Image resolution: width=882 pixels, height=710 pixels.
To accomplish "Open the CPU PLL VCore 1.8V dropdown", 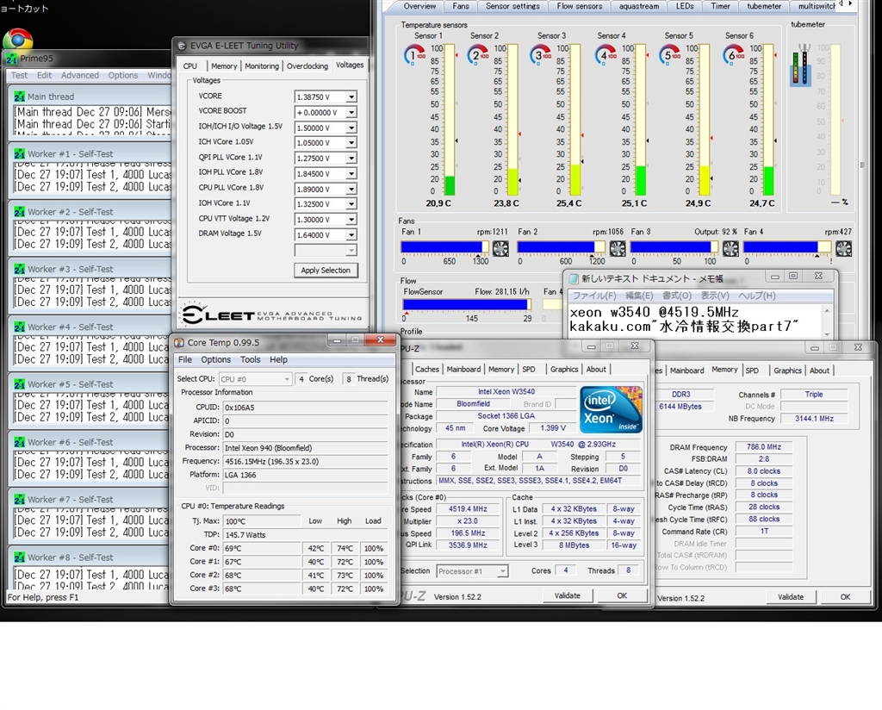I will pos(351,189).
